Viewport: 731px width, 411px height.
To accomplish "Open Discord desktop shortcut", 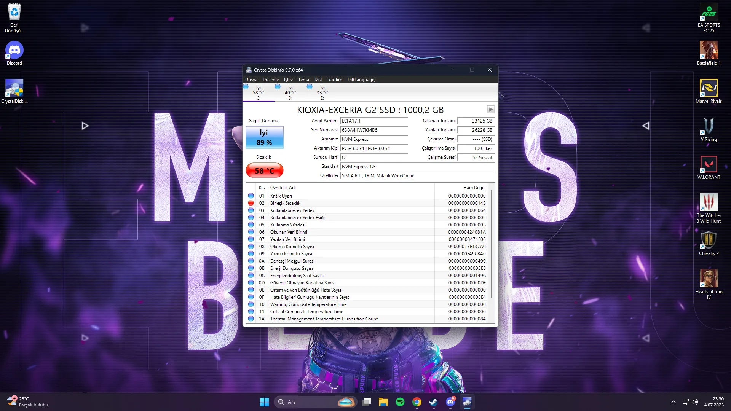I will (x=14, y=53).
